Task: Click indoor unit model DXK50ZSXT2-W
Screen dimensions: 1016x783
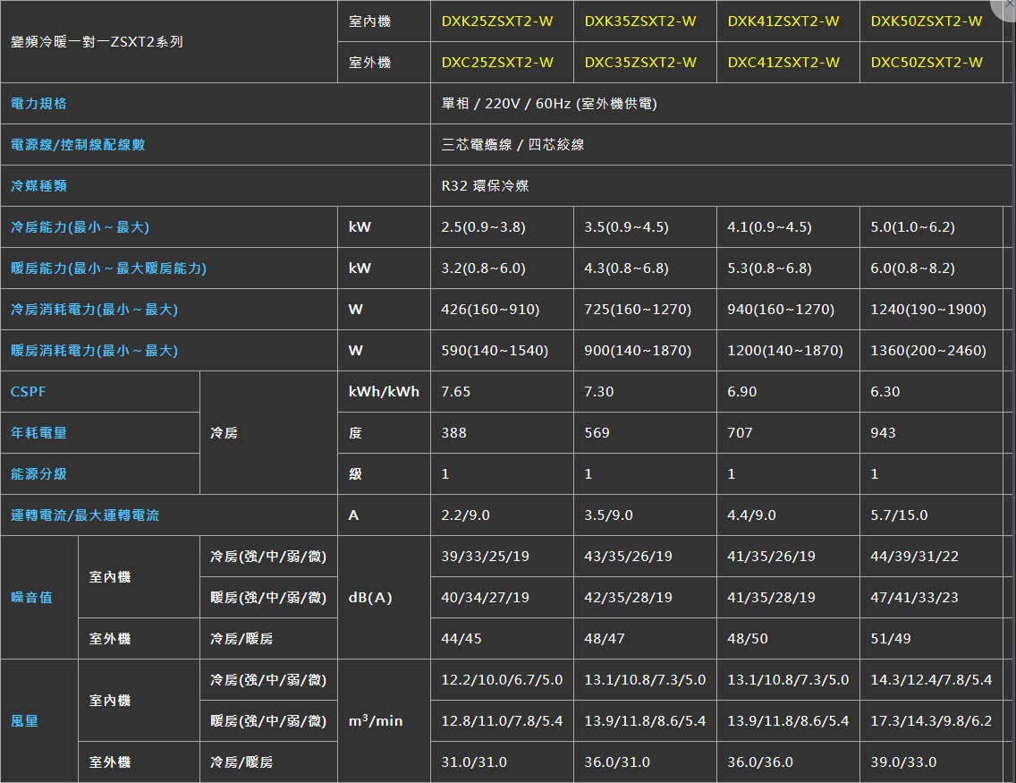Action: click(927, 21)
